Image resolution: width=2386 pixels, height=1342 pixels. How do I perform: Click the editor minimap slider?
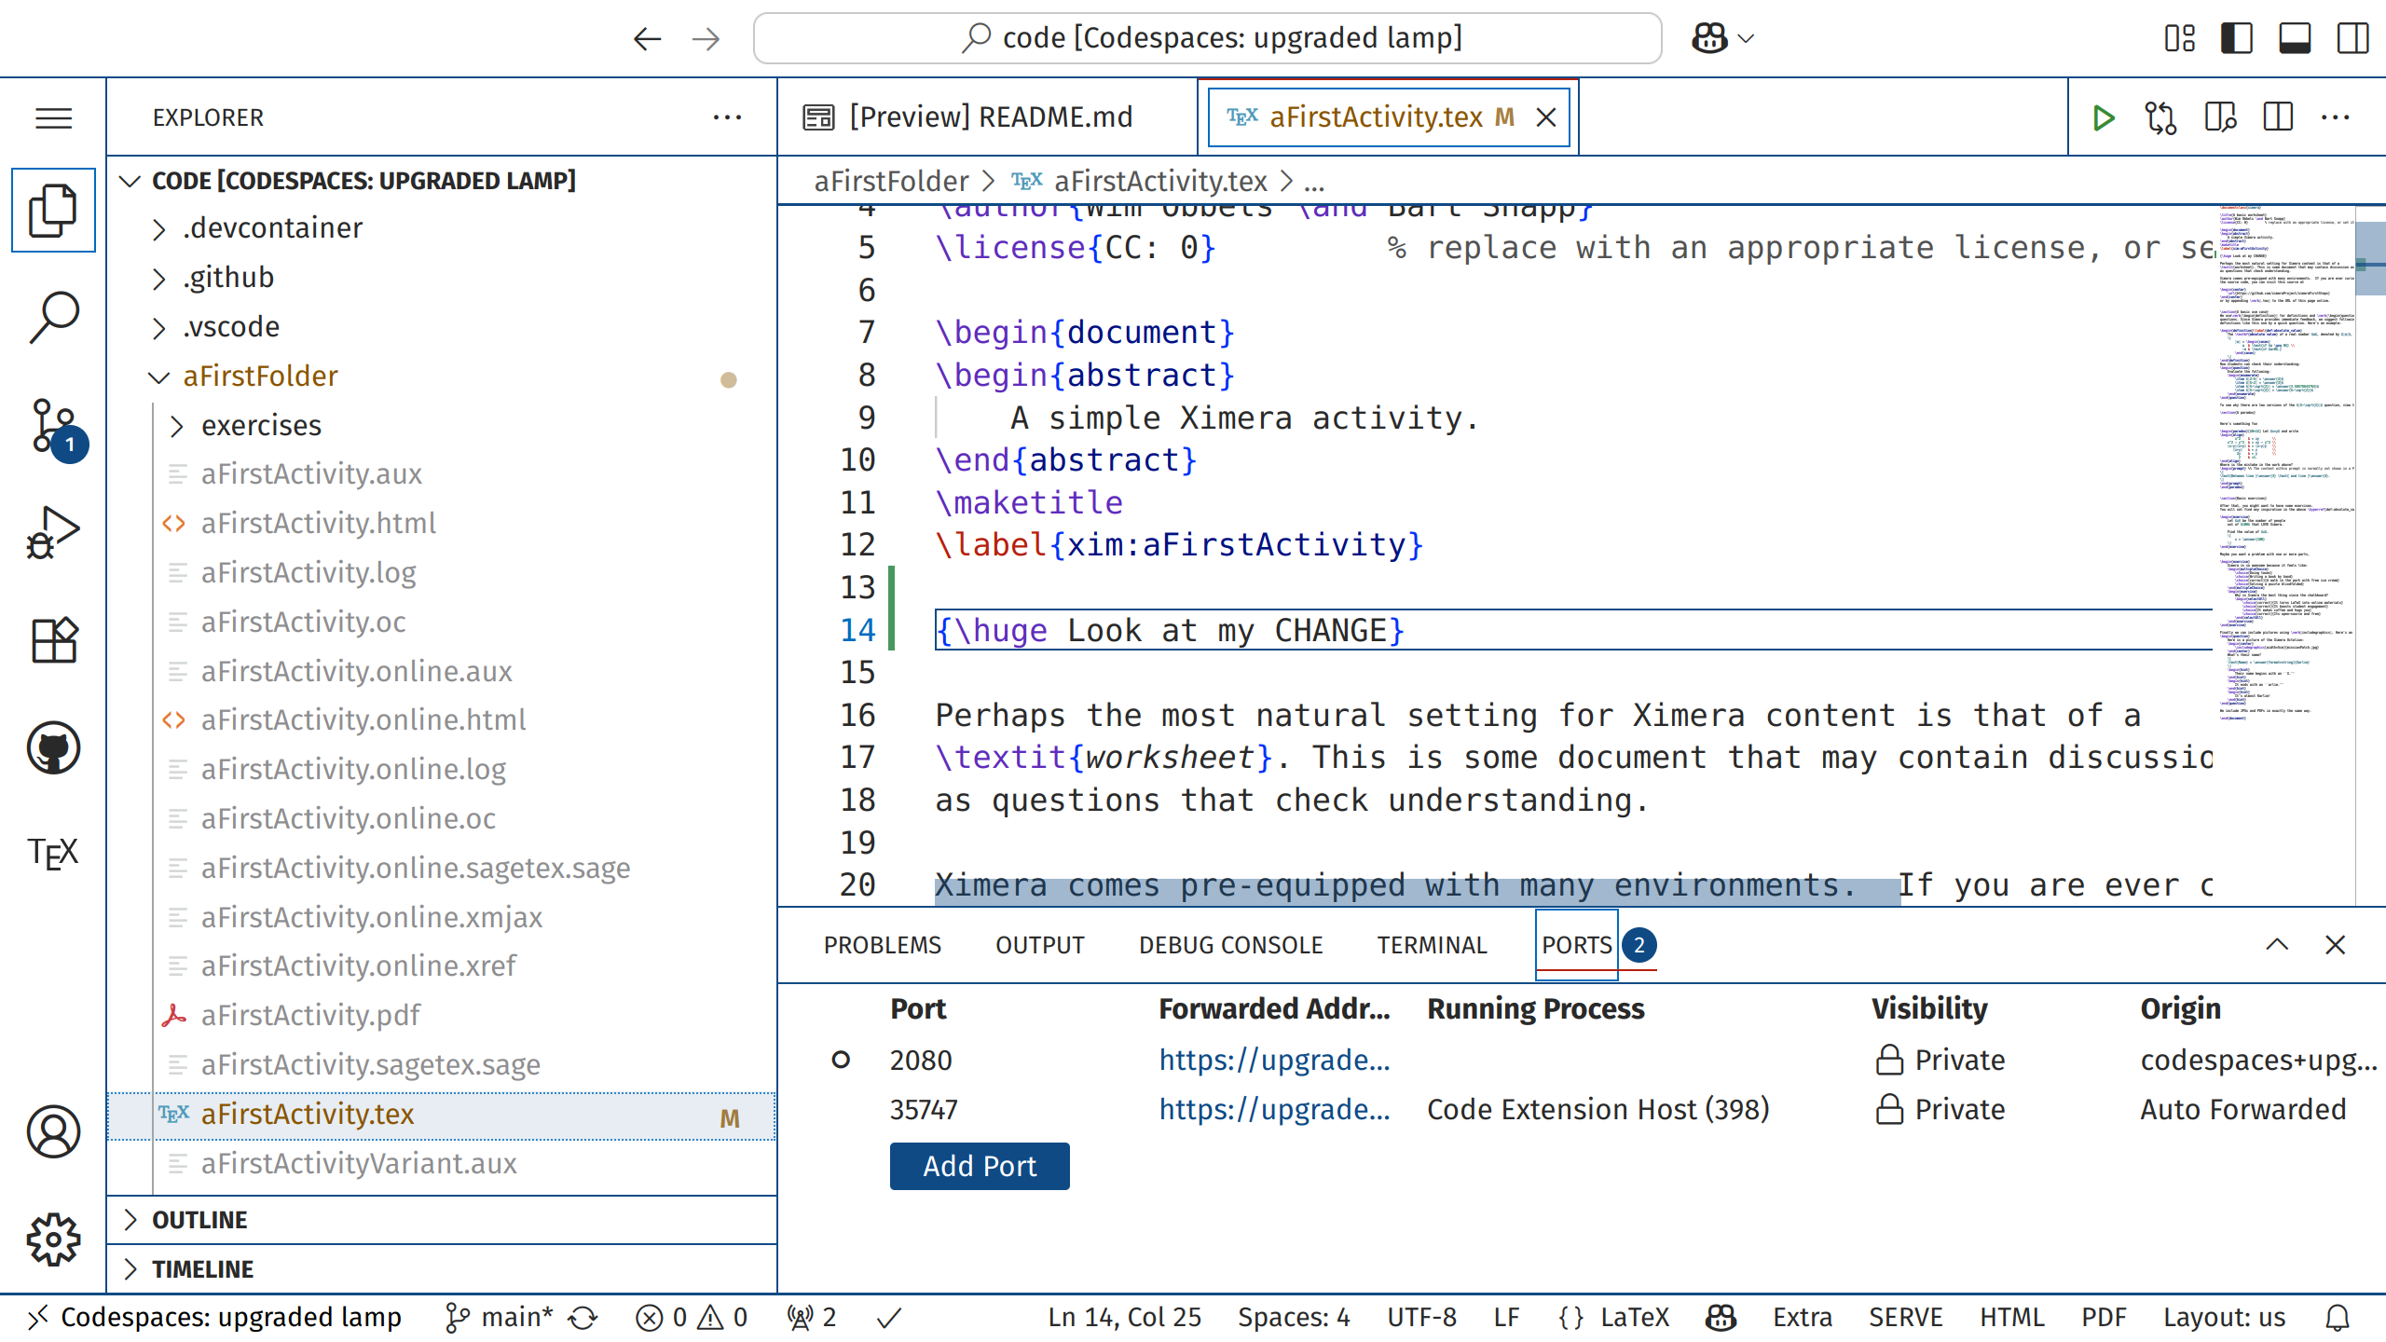click(x=2370, y=259)
